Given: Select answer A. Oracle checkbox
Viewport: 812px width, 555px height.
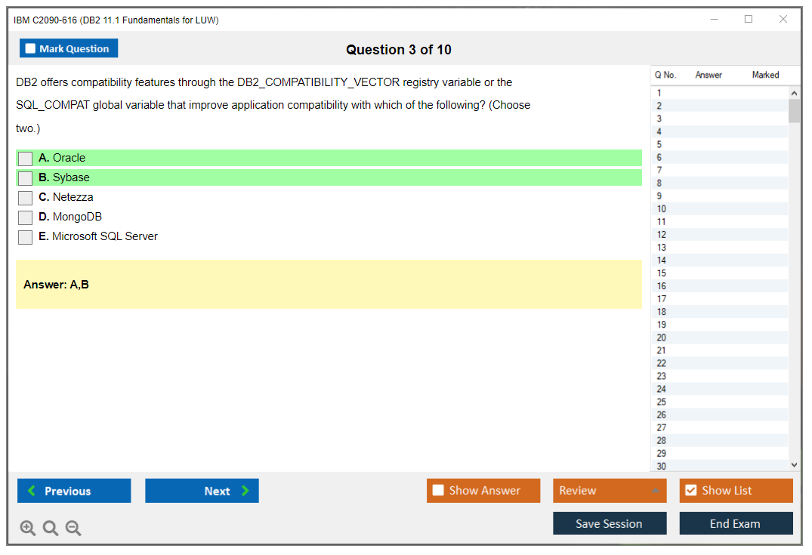Looking at the screenshot, I should [x=26, y=159].
